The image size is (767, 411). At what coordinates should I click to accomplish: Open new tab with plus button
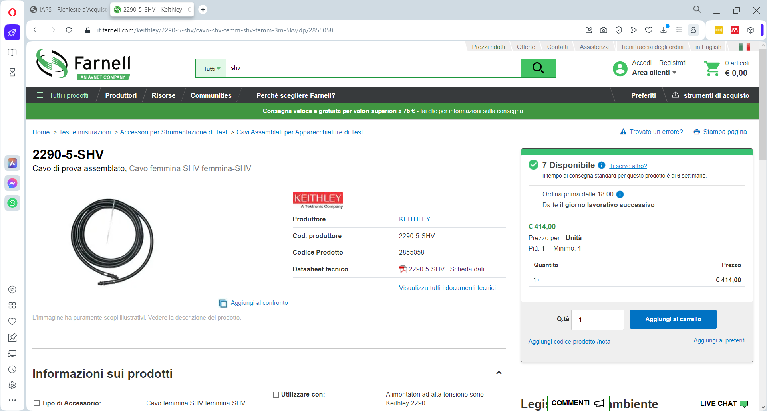(x=203, y=9)
